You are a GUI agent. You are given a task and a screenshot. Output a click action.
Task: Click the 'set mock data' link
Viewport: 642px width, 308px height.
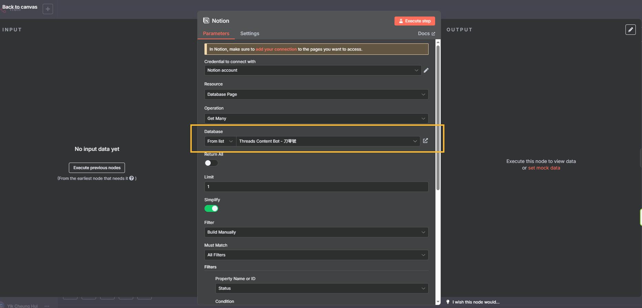coord(544,168)
